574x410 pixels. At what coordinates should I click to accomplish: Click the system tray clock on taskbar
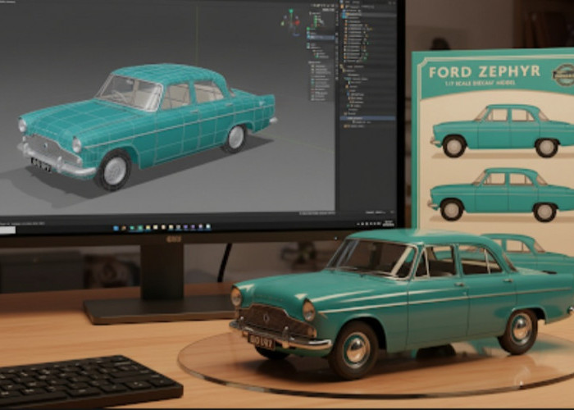[385, 227]
